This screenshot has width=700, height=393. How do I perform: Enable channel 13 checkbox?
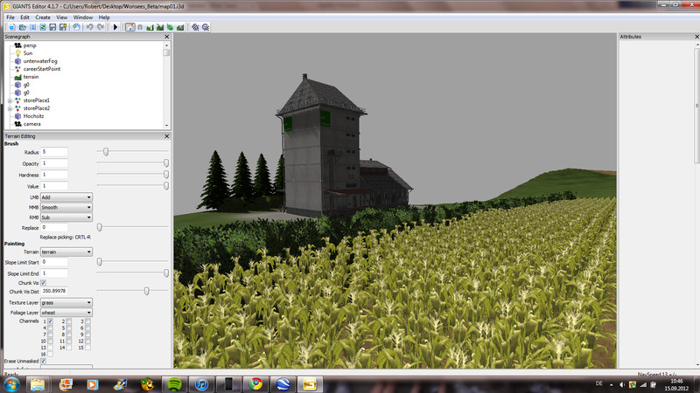[51, 348]
